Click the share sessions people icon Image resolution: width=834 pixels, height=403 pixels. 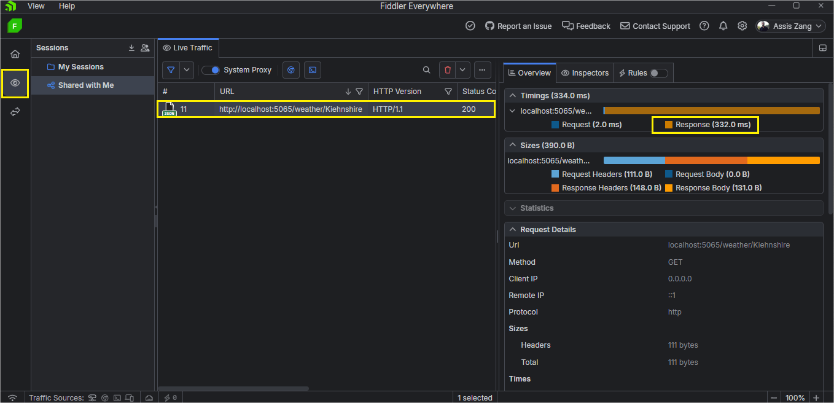point(145,48)
